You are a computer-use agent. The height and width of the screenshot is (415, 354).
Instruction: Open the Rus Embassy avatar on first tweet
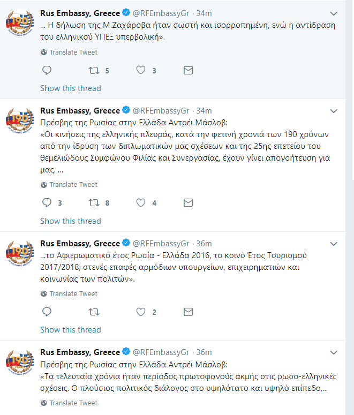click(x=20, y=22)
